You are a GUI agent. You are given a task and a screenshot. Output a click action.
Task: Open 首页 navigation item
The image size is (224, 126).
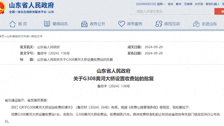22,24
